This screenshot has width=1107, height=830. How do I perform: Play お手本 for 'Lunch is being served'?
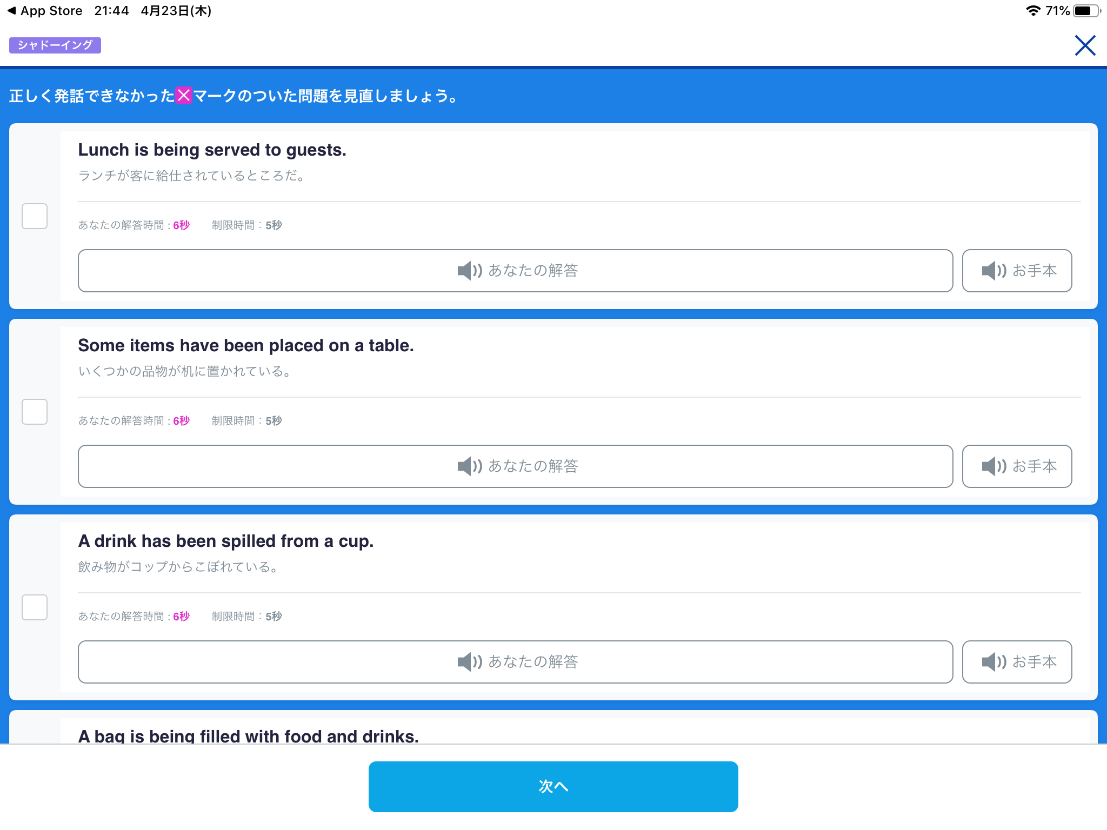(1017, 271)
